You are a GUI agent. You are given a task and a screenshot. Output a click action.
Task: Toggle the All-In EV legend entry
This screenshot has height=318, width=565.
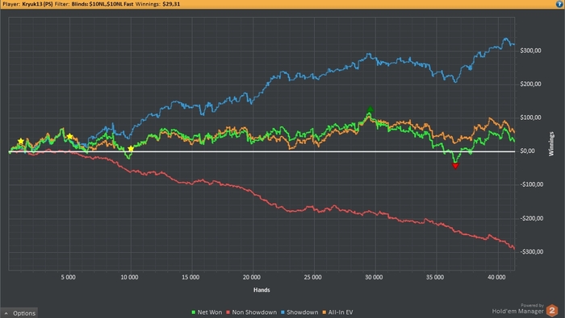pyautogui.click(x=337, y=312)
